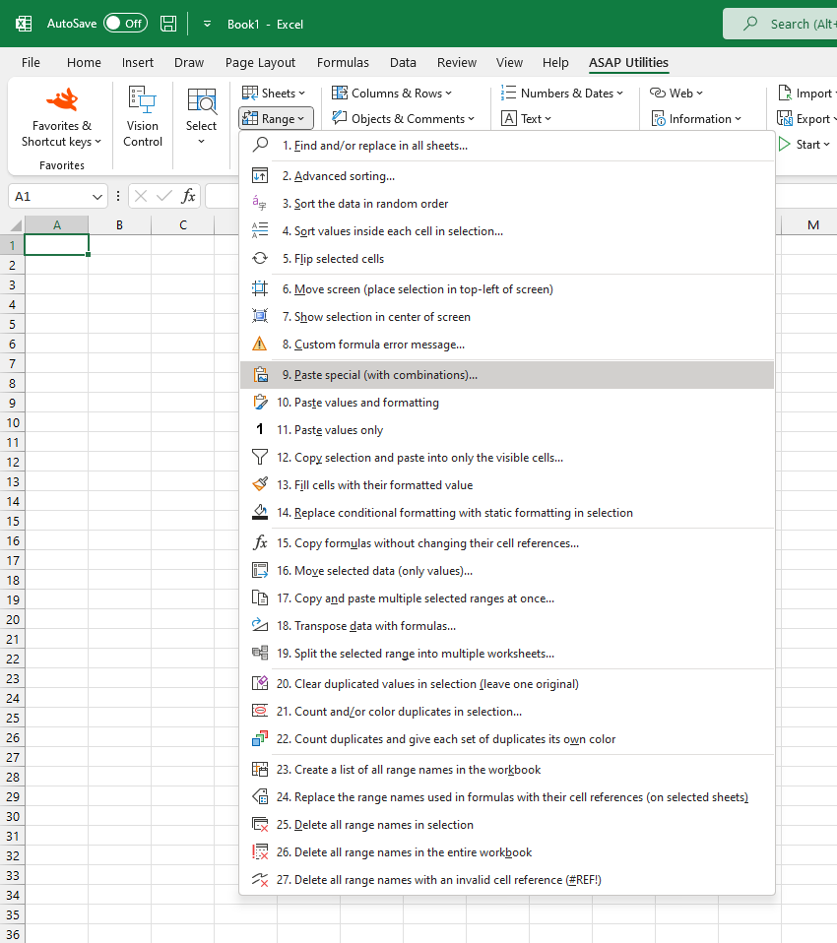Click the funnel icon for paste into visible cells

(260, 457)
